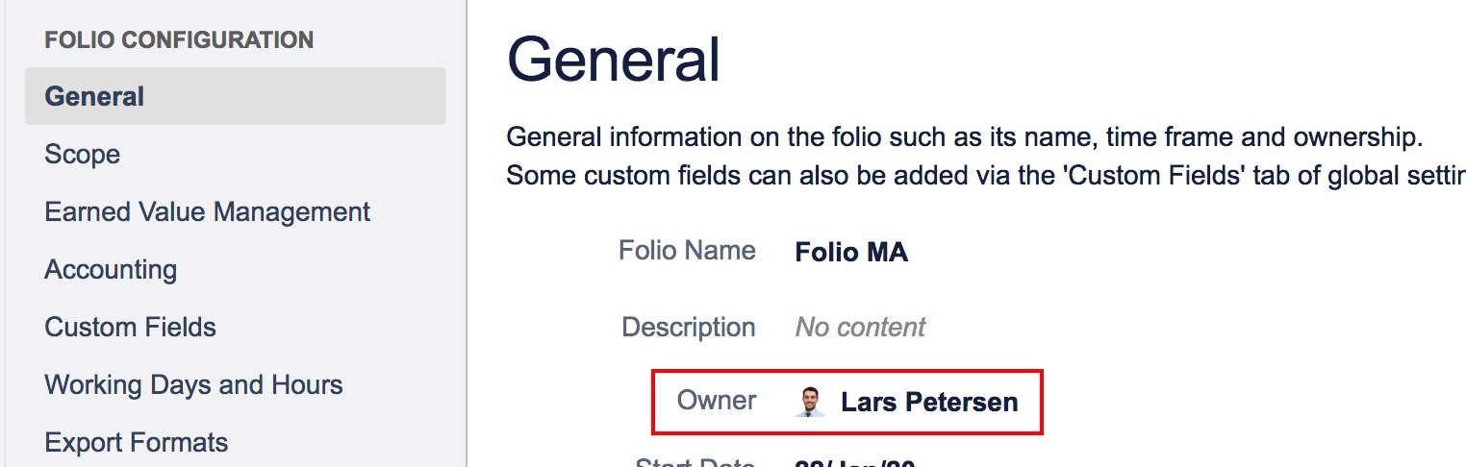Open Working Days and Hours settings

(x=193, y=384)
